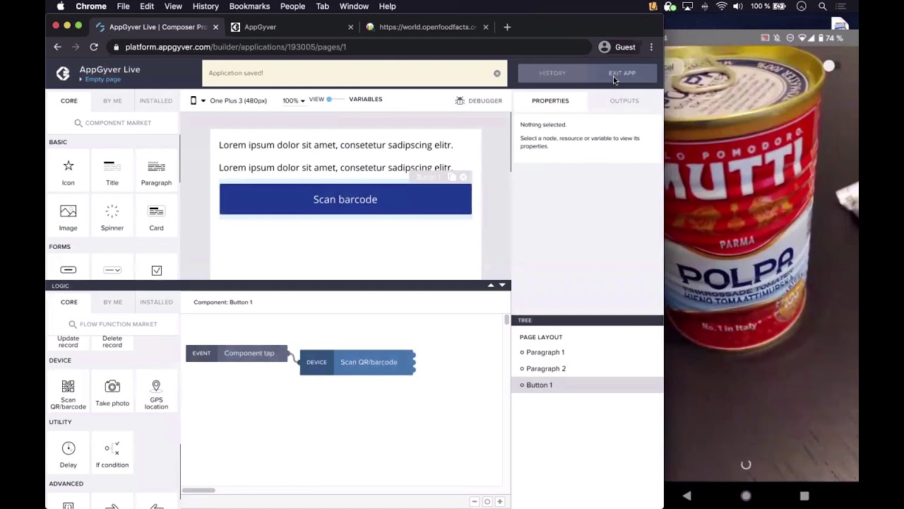Viewport: 904px width, 509px height.
Task: Pick the Title component tile
Action: click(112, 172)
